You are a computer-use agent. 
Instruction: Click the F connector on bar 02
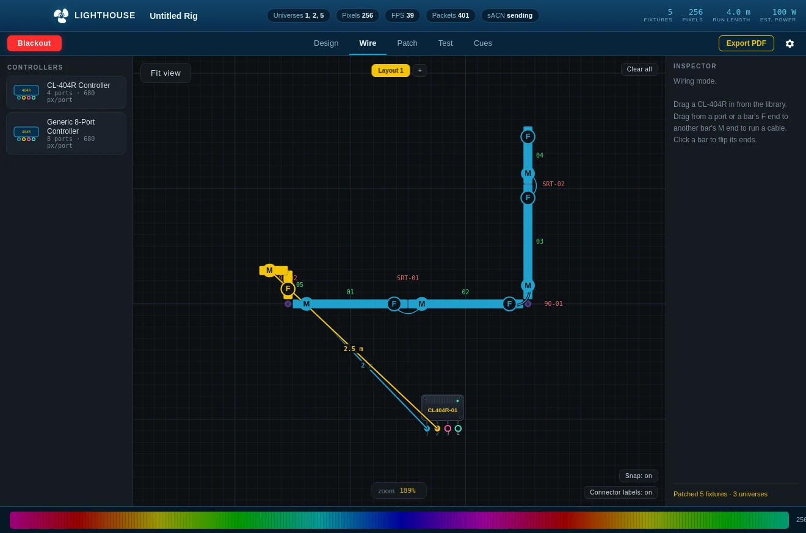pos(509,304)
